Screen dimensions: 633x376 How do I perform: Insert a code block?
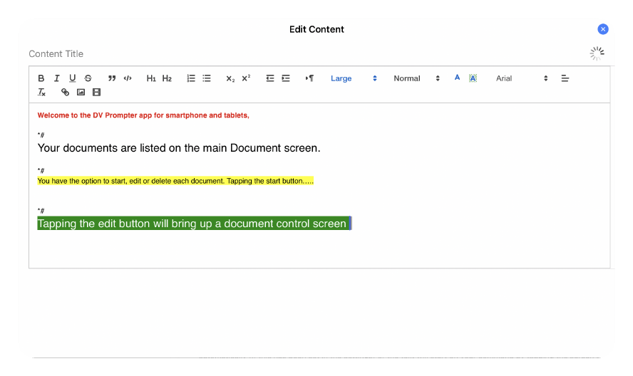128,78
